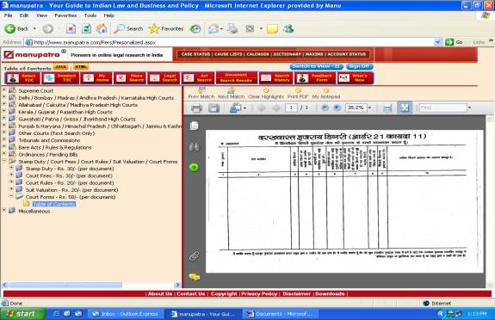This screenshot has width=495, height=320.
Task: Save a copy with PDF floppy icon
Action: coord(213,108)
